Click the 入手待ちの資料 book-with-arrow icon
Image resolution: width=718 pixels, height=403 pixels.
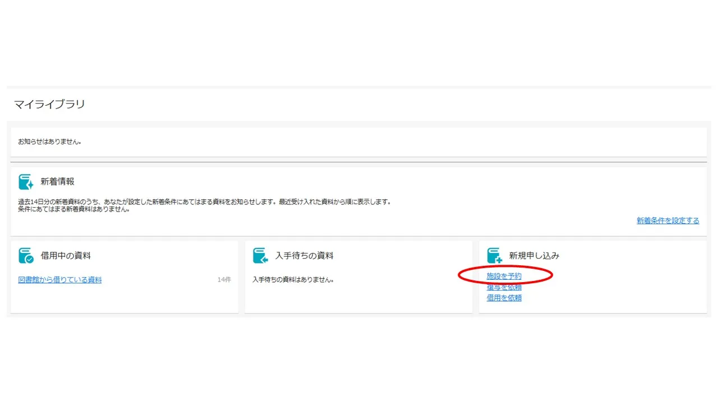point(260,256)
